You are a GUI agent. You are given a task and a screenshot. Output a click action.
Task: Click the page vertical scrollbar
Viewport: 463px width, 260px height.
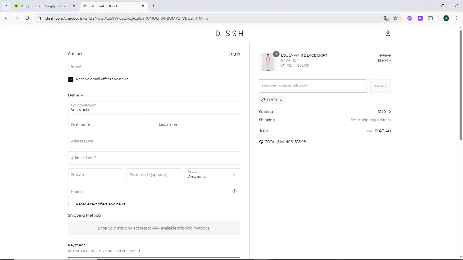click(x=461, y=85)
